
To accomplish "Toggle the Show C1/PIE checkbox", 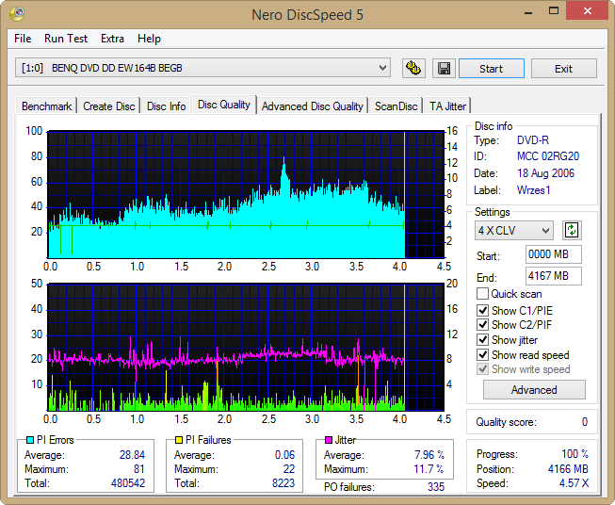I will 482,310.
